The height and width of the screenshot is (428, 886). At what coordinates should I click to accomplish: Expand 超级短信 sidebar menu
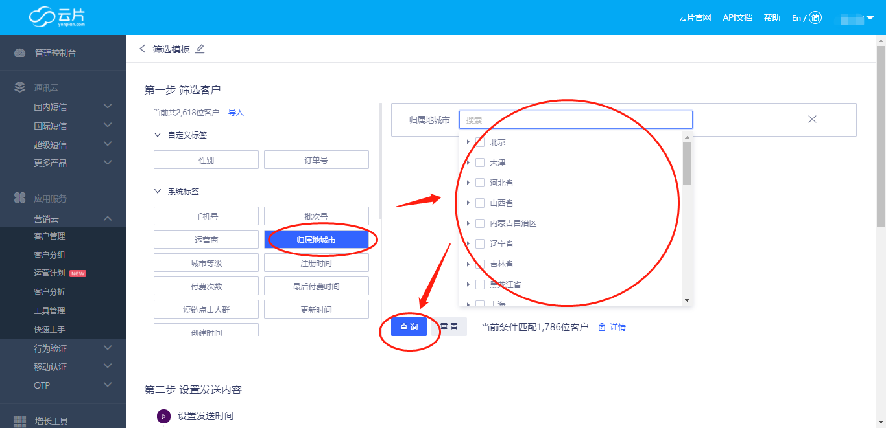[x=108, y=144]
